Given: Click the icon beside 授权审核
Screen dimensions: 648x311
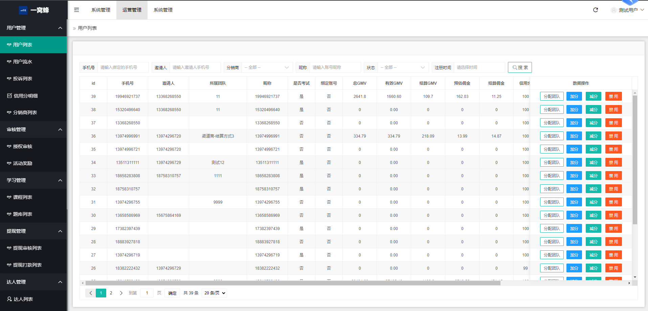Looking at the screenshot, I should pyautogui.click(x=9, y=146).
